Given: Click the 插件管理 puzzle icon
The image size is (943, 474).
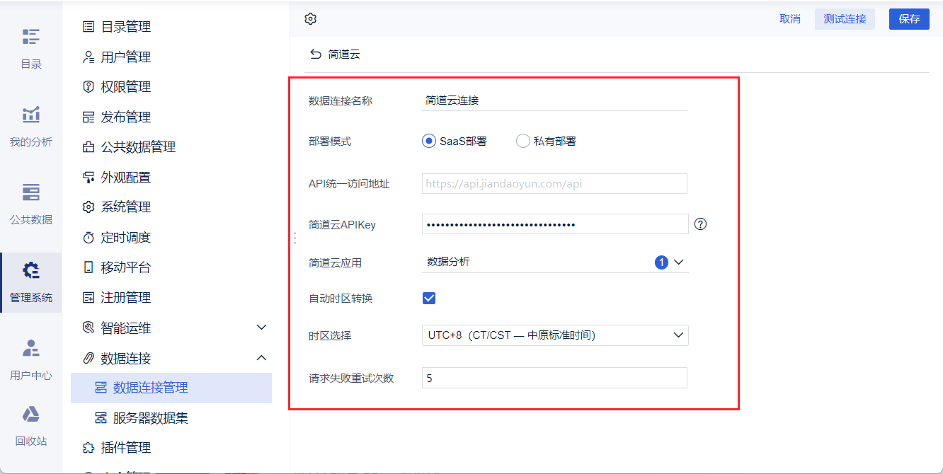Looking at the screenshot, I should tap(88, 448).
